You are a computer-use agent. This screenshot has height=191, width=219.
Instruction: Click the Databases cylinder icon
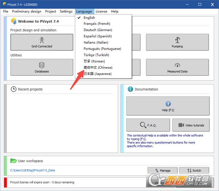pos(42,65)
